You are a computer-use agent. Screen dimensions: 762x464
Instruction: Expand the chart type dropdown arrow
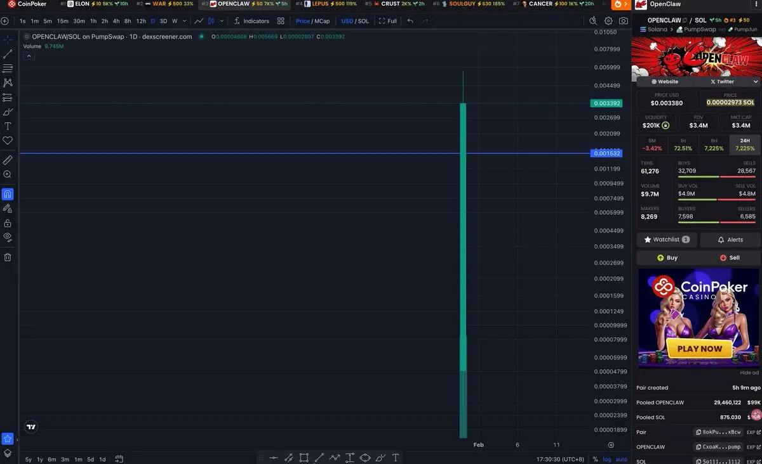click(x=222, y=21)
